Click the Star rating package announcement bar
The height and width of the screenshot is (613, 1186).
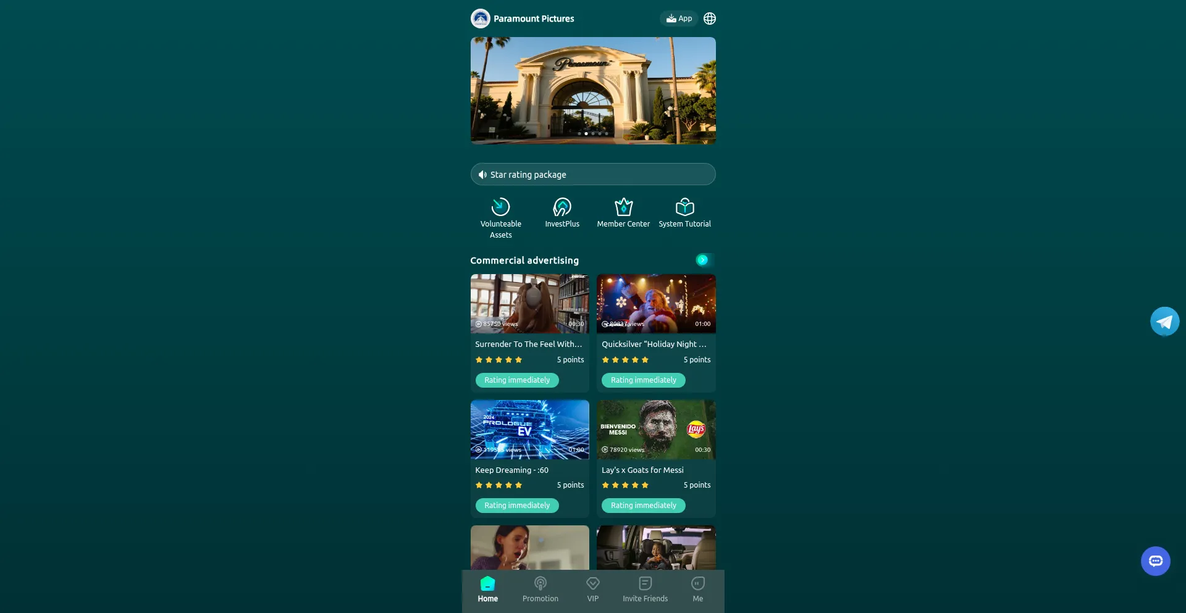point(593,175)
